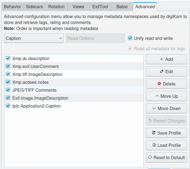Viewport: 190px width, 169px height.
Task: Move the namespace down in list
Action: 166,108
